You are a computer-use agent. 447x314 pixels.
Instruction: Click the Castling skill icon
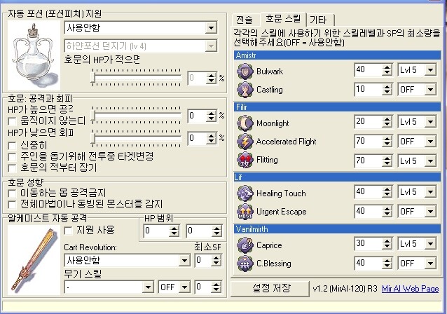pyautogui.click(x=245, y=90)
